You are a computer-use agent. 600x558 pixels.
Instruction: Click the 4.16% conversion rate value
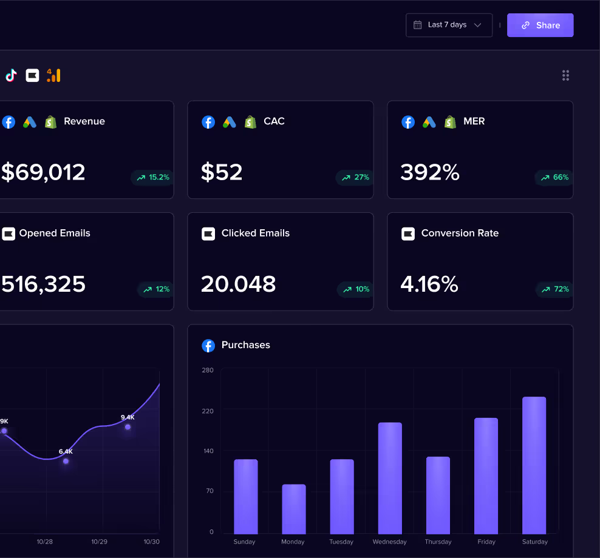click(429, 284)
